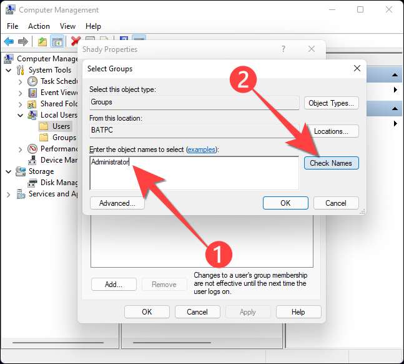Click the 'From this location:' label
The width and height of the screenshot is (404, 364).
116,118
